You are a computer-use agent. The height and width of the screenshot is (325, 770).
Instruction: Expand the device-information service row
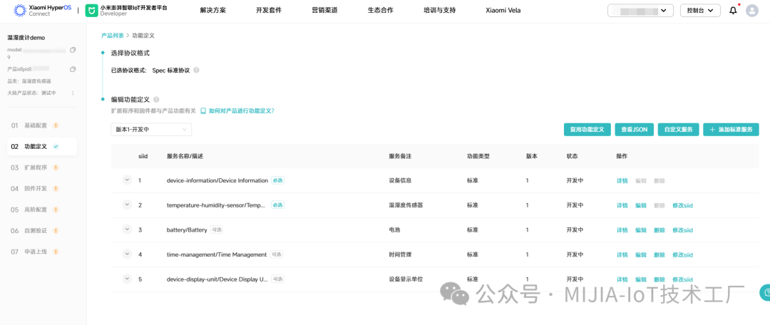pos(127,180)
